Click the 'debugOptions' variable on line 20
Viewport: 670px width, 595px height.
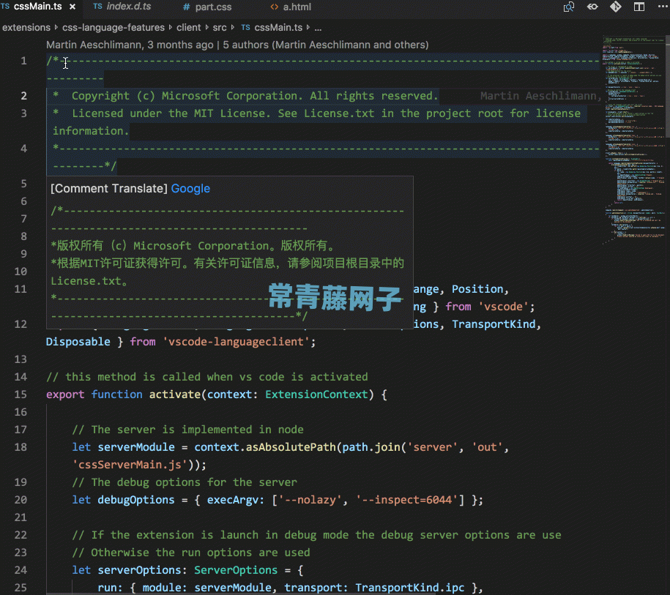tap(136, 500)
